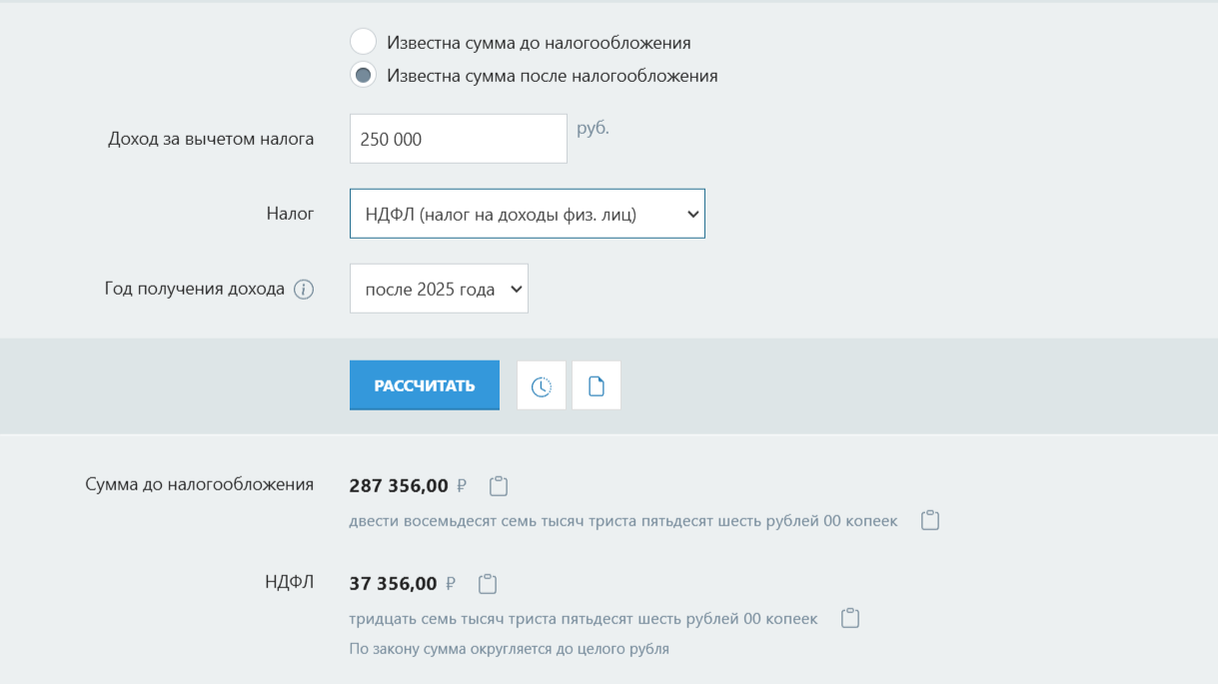This screenshot has height=684, width=1218.
Task: Click the 'Доход за вычетом налога' input field
Action: [x=459, y=139]
